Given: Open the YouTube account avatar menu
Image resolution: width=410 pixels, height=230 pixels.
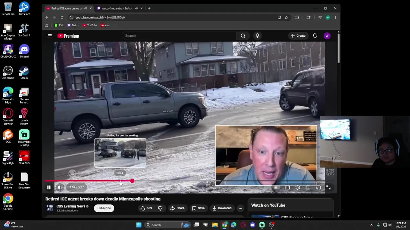Looking at the screenshot, I should [x=327, y=36].
